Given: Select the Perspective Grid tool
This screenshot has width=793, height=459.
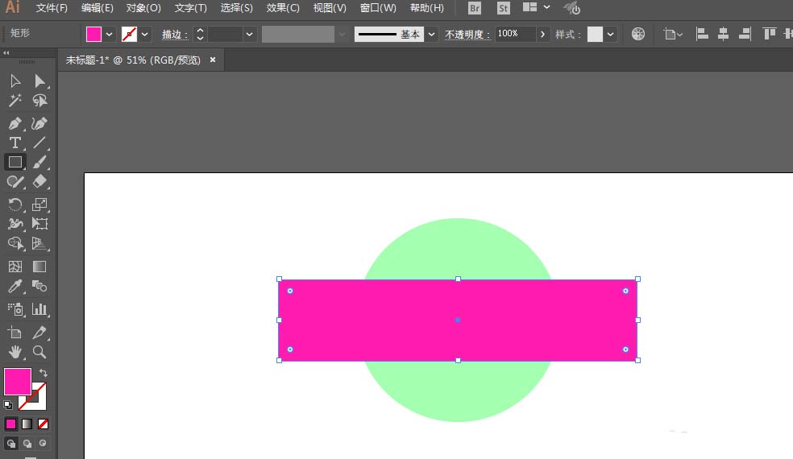Looking at the screenshot, I should (x=39, y=243).
